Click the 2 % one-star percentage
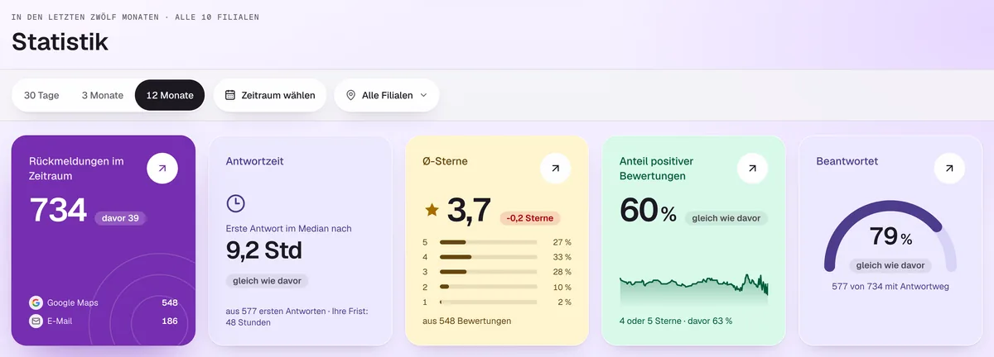The image size is (994, 357). 565,302
